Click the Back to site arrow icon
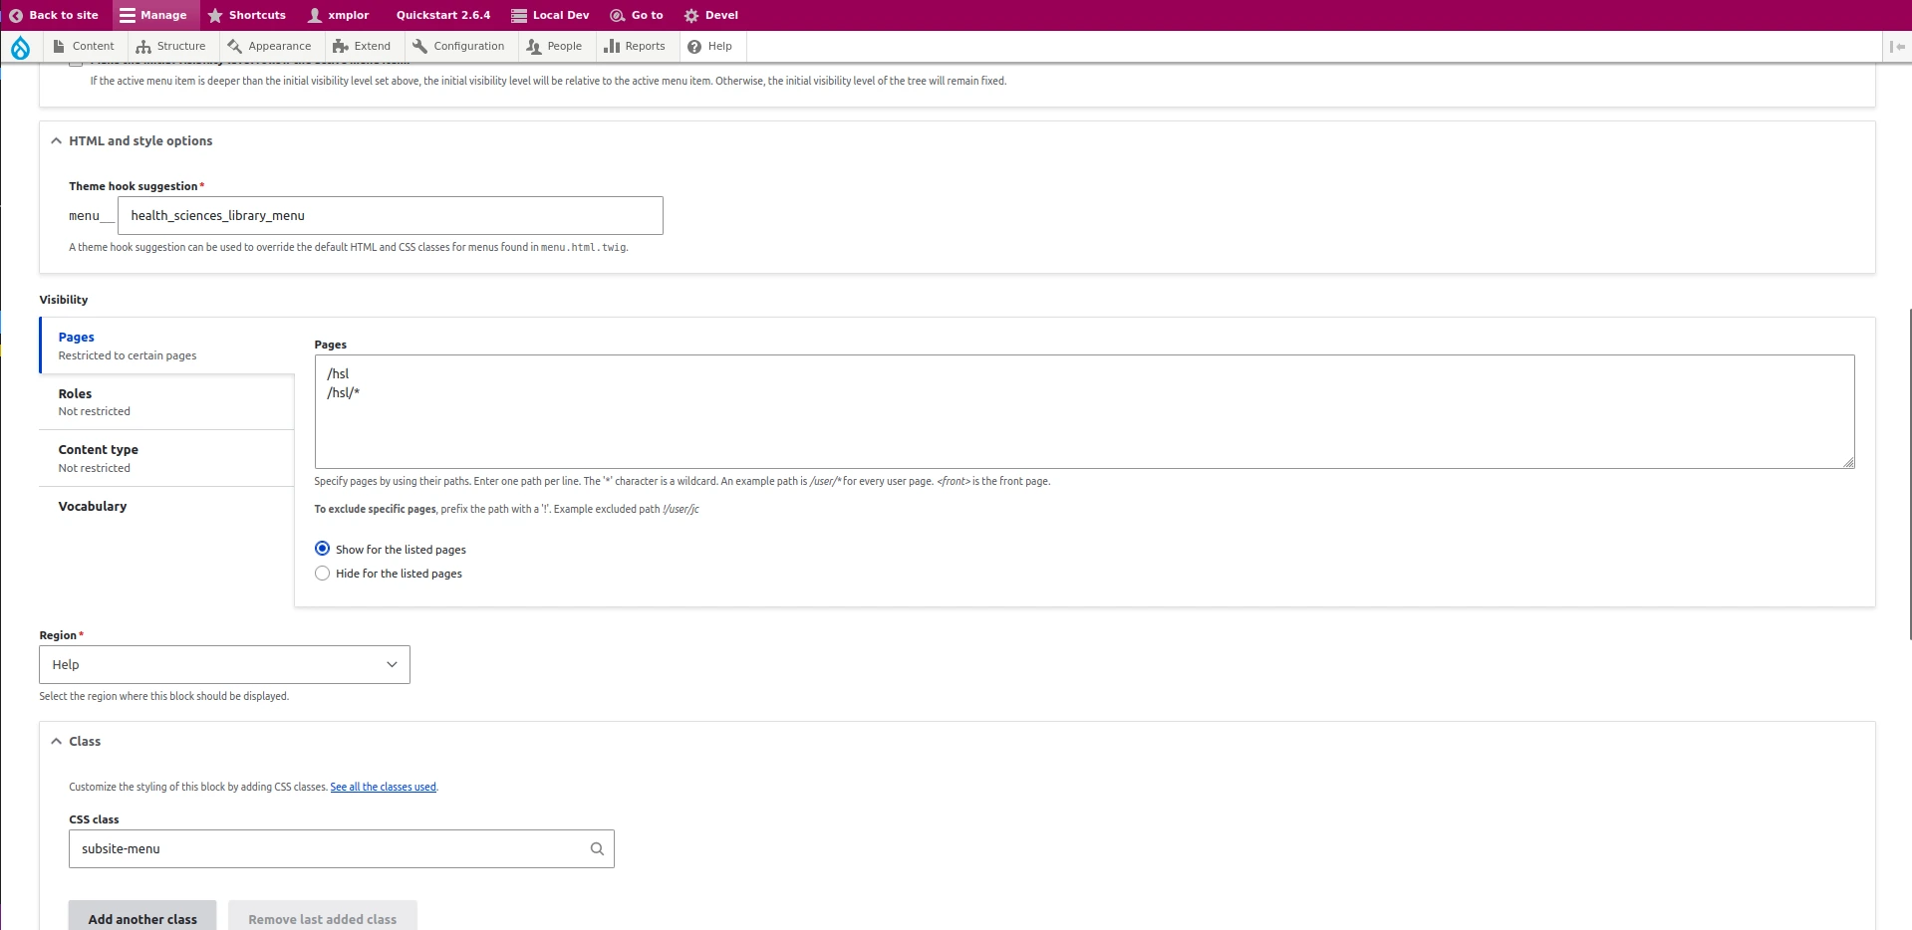This screenshot has height=930, width=1912. pyautogui.click(x=16, y=15)
